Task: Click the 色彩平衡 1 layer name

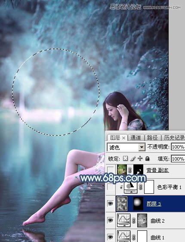Action: [x=169, y=187]
